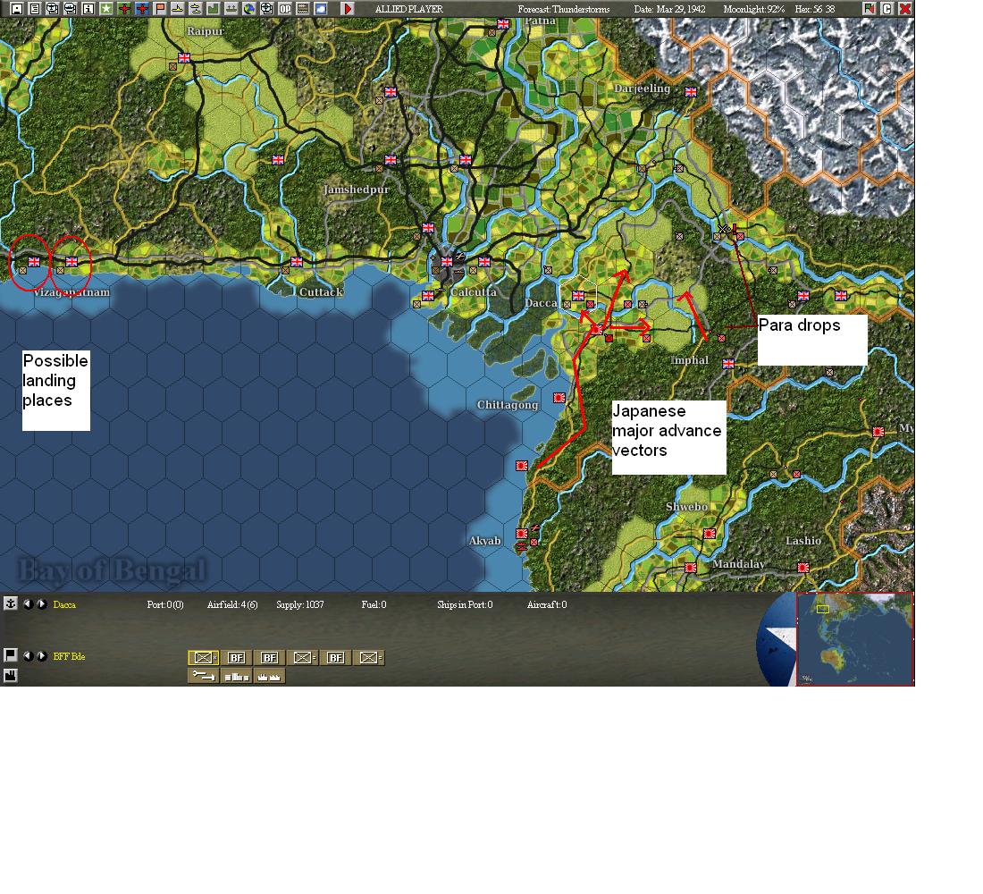
Task: Click the crosshair target toolbar icon
Action: 267,9
